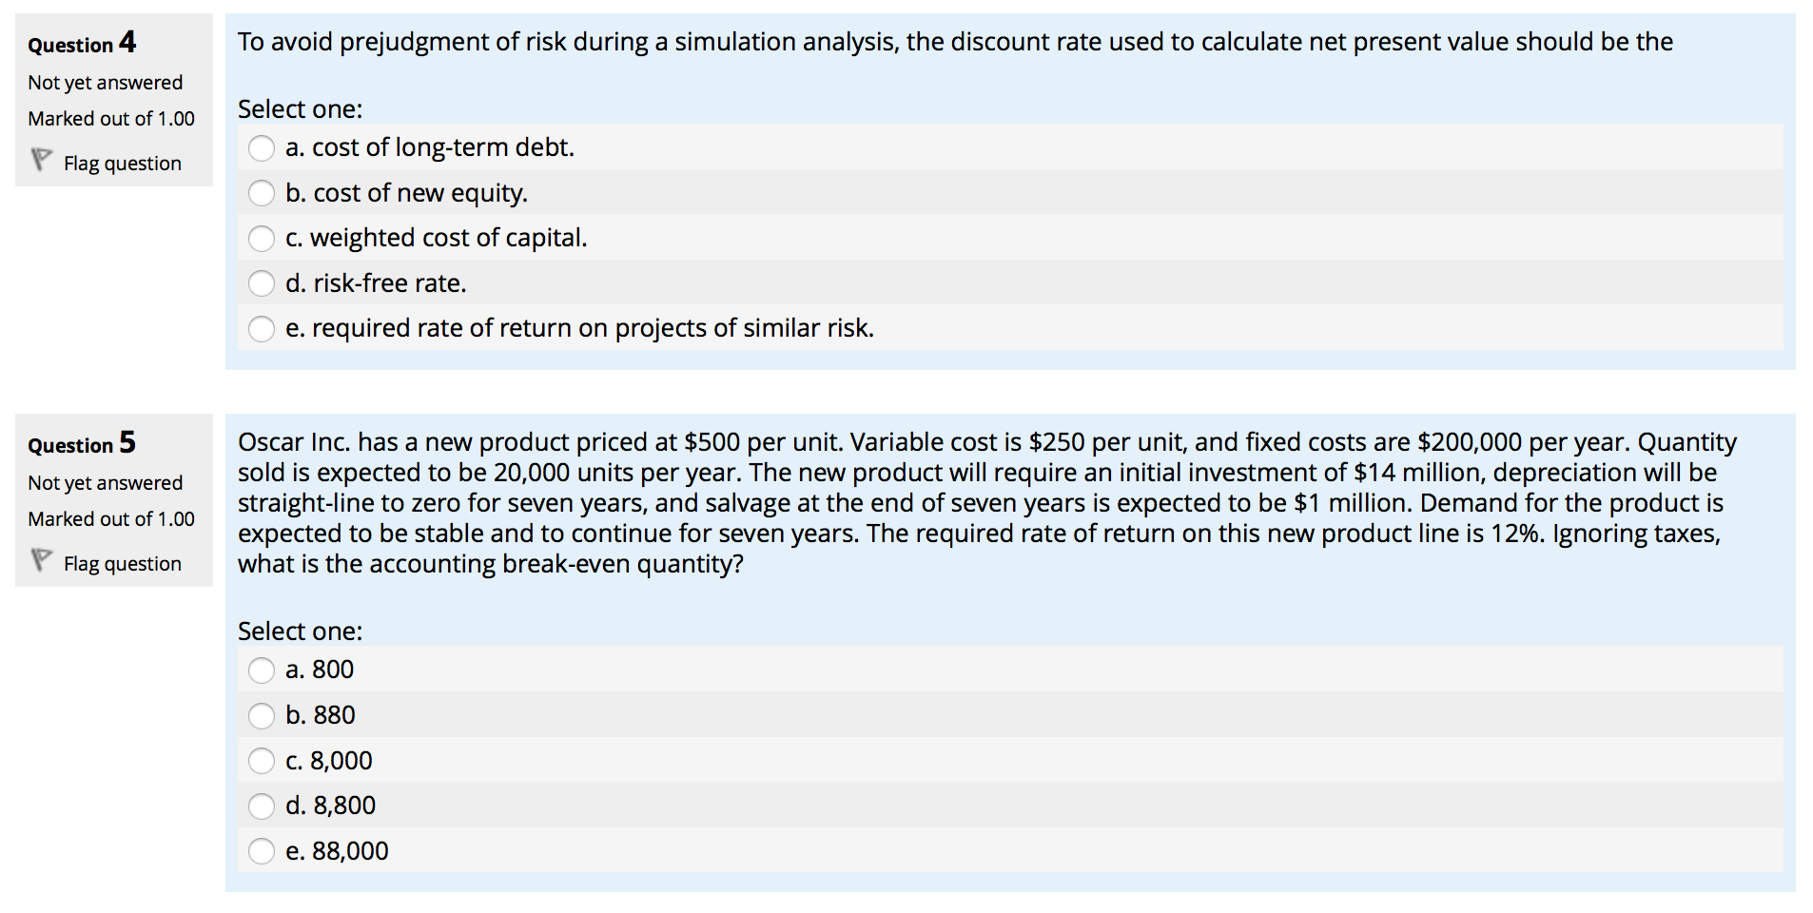The image size is (1813, 913).
Task: Select the 'risk-free rate' answer
Action: click(x=262, y=283)
